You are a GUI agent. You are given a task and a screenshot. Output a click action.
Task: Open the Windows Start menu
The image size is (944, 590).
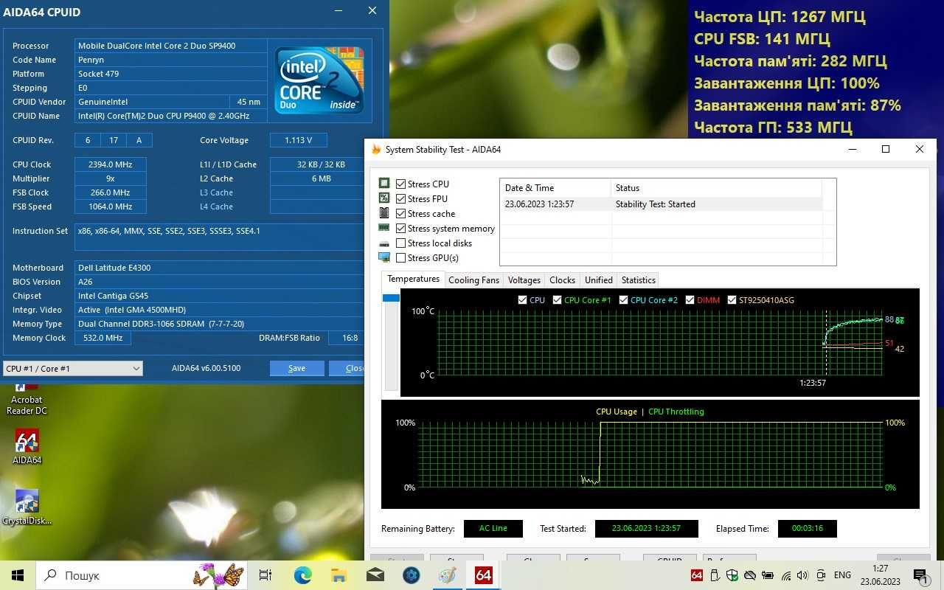(x=17, y=575)
